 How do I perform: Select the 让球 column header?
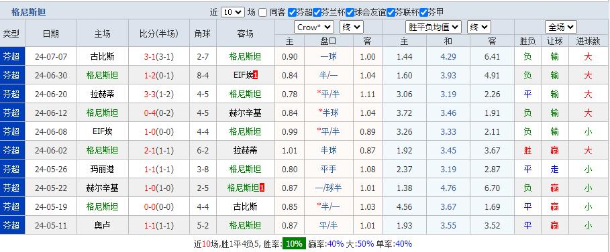click(555, 41)
